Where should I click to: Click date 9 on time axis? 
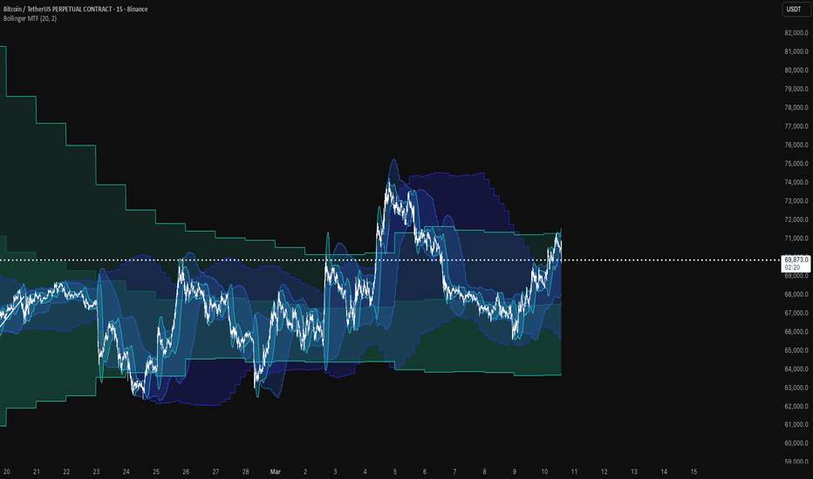pos(515,472)
